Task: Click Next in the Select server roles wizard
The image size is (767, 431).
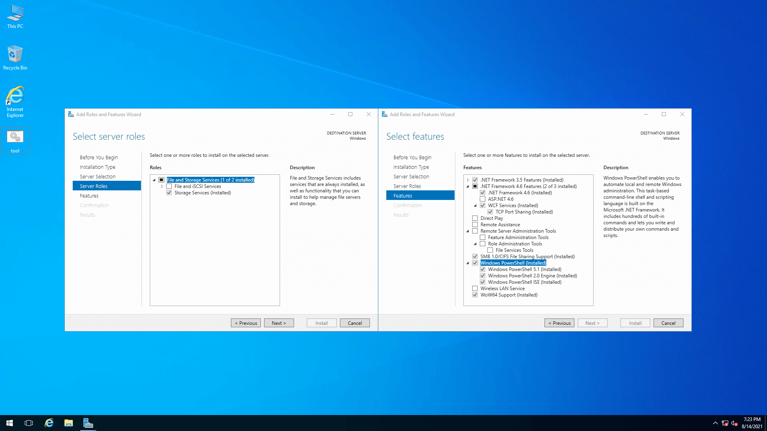Action: click(279, 323)
